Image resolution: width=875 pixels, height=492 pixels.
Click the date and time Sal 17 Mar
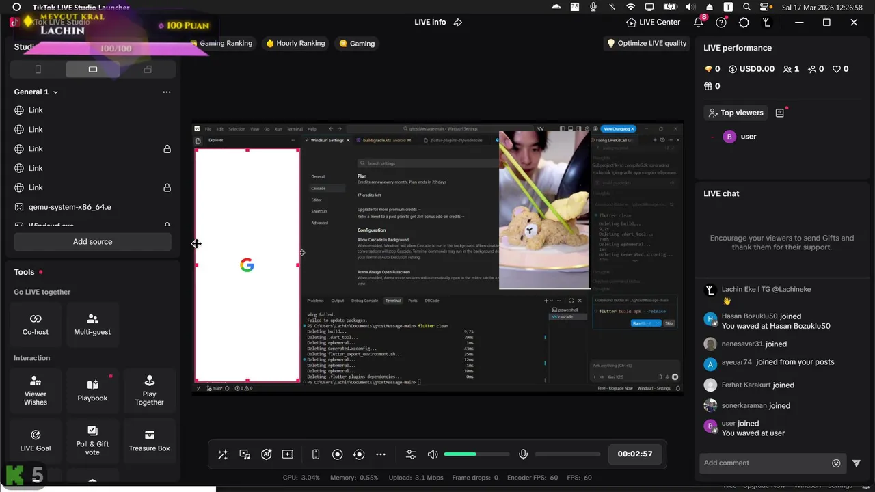tap(822, 7)
